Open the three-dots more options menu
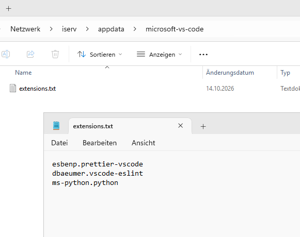Viewport: 300px width, 237px height. [203, 55]
